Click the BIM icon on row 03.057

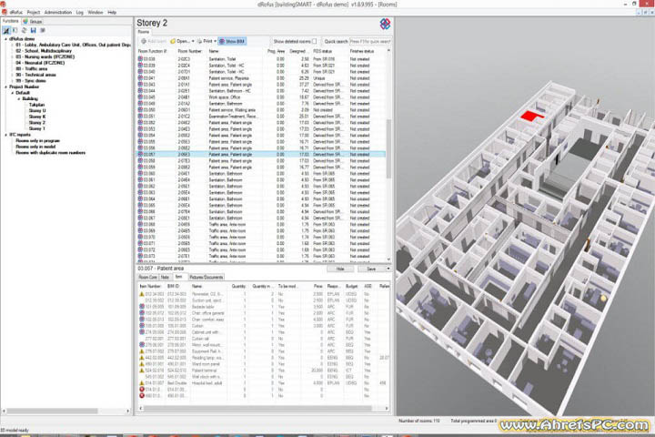pyautogui.click(x=140, y=154)
